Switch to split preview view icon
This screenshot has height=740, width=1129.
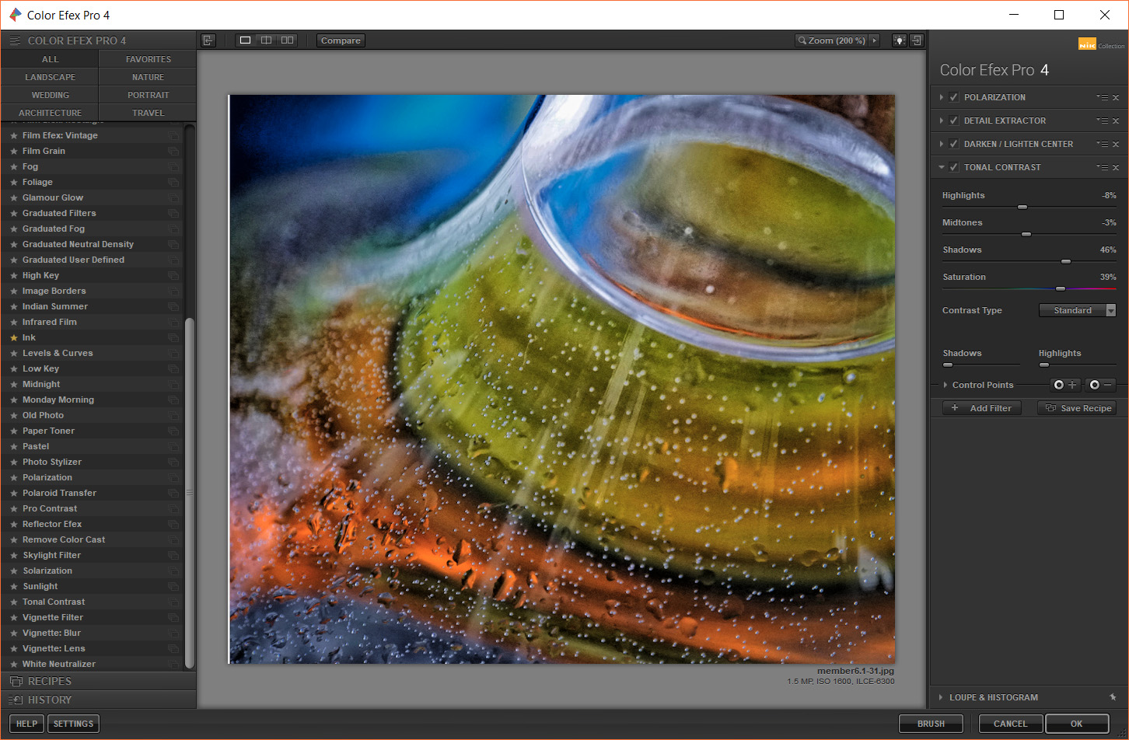(266, 40)
